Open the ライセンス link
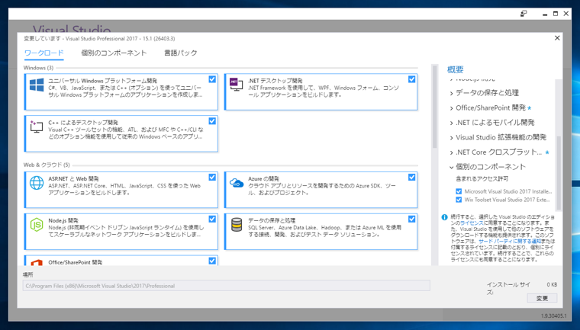 pyautogui.click(x=472, y=223)
